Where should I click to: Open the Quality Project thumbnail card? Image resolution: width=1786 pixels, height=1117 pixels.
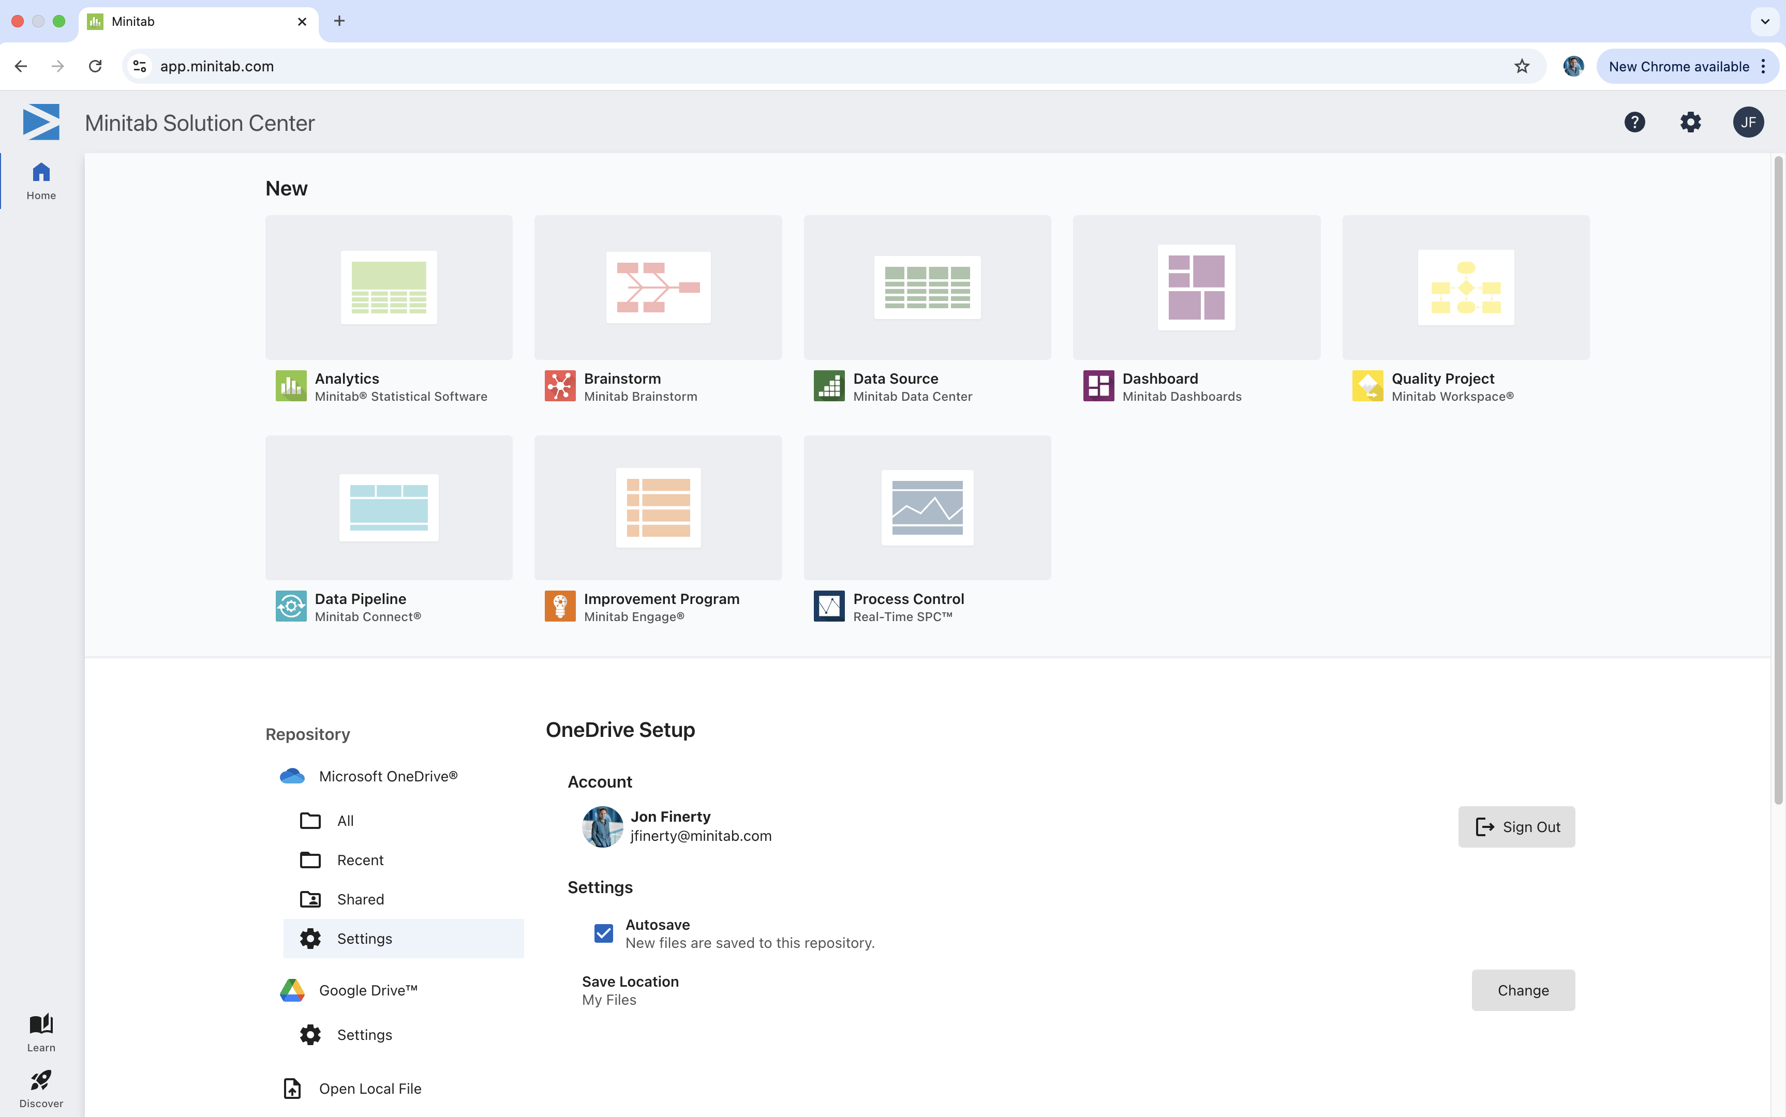(1466, 288)
